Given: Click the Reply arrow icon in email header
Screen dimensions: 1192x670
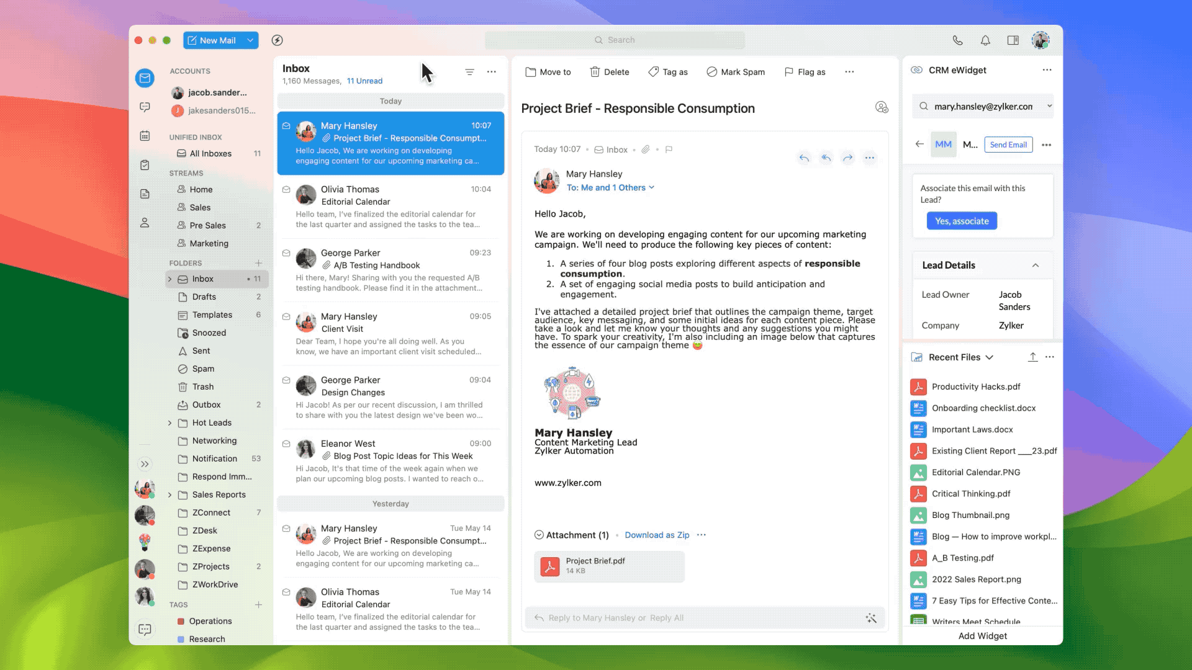Looking at the screenshot, I should pyautogui.click(x=804, y=158).
